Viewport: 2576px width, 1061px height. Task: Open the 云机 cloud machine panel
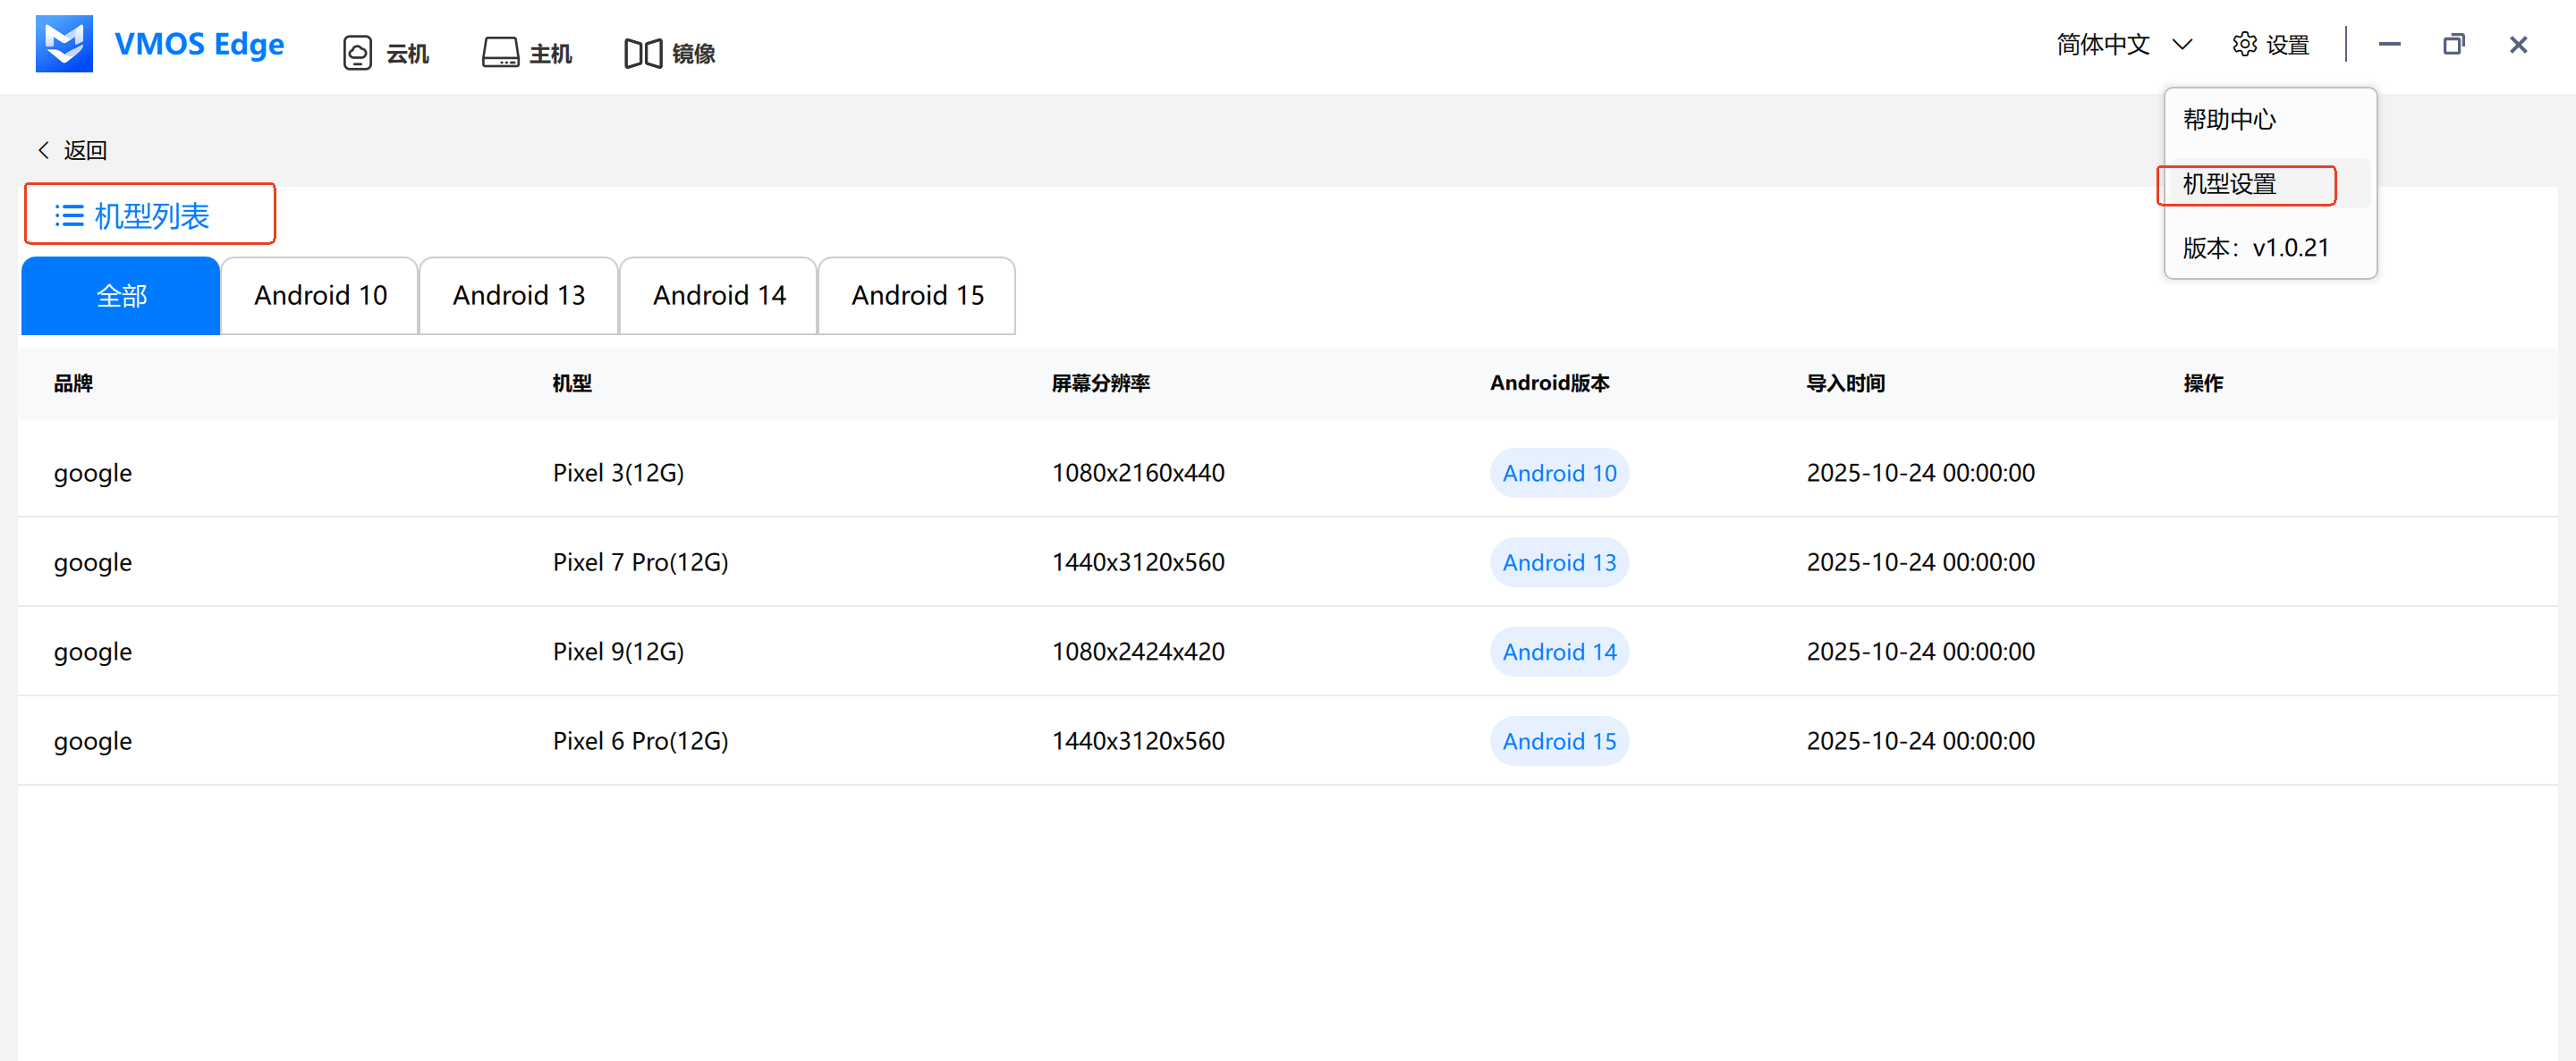tap(384, 52)
